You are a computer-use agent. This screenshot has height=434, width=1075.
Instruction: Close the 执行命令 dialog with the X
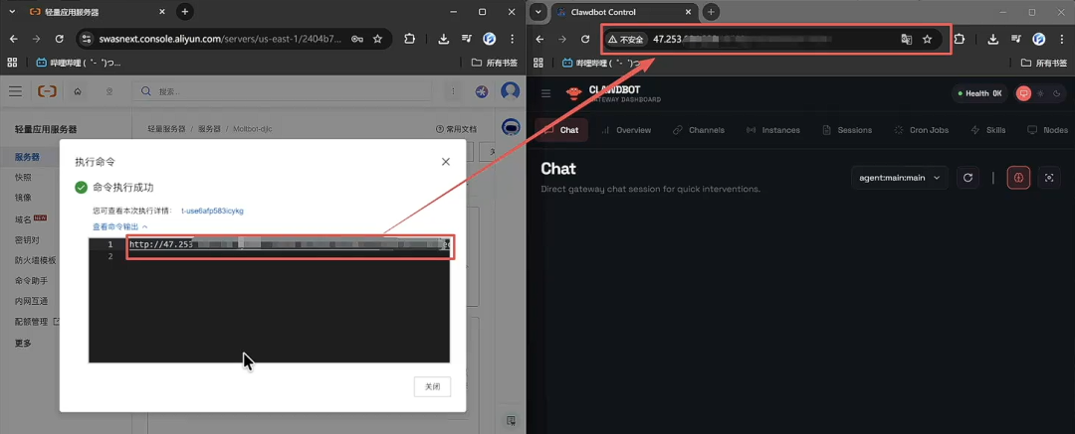(x=446, y=162)
